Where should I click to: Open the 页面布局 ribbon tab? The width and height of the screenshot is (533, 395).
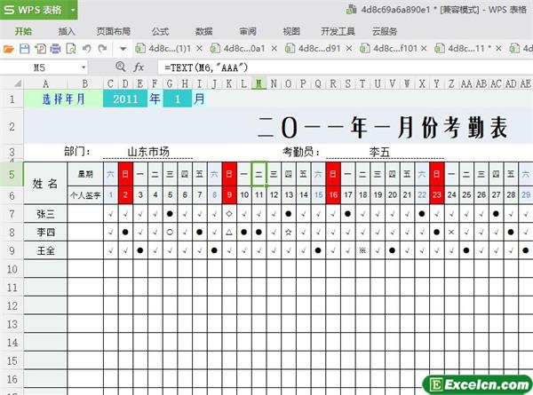tap(113, 32)
